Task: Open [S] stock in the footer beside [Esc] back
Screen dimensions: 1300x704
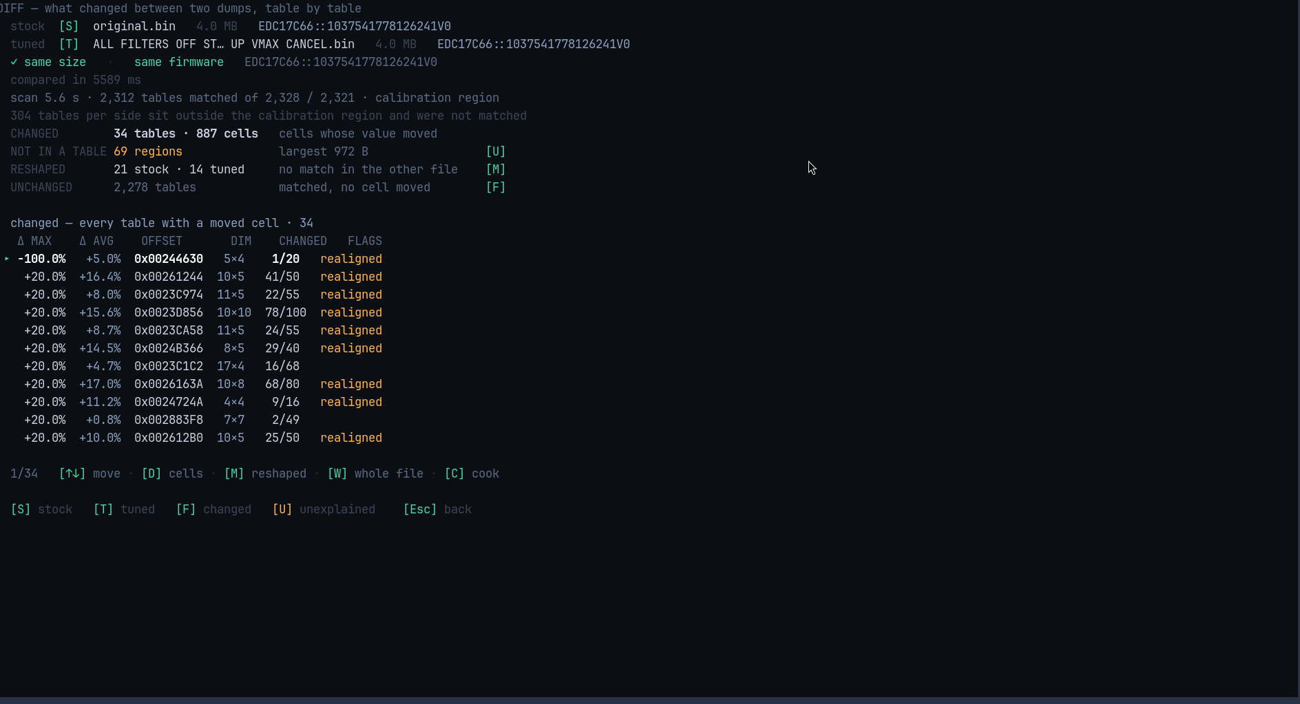Action: 41,509
